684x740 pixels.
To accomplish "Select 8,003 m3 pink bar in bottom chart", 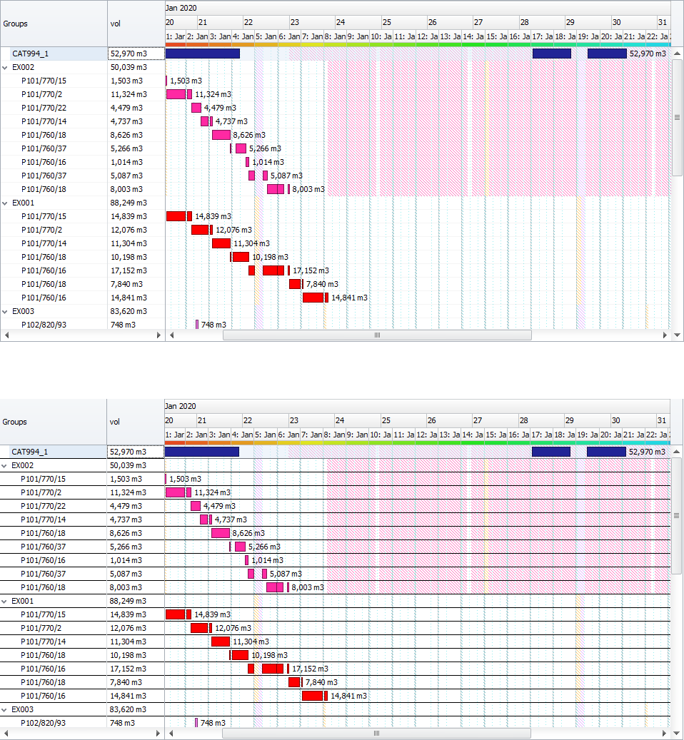I will pos(275,587).
